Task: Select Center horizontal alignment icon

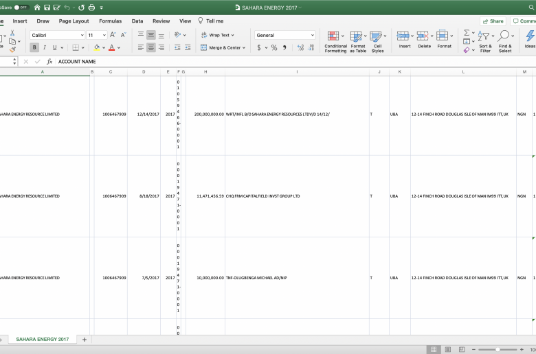Action: [x=150, y=47]
